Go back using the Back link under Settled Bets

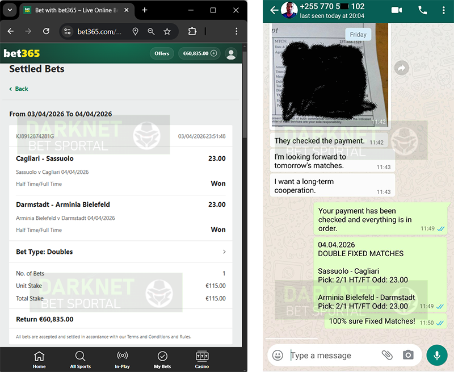point(19,89)
